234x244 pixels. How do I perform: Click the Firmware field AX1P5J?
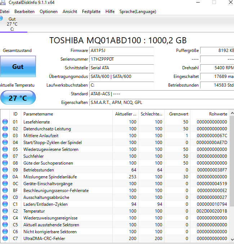tap(122, 51)
